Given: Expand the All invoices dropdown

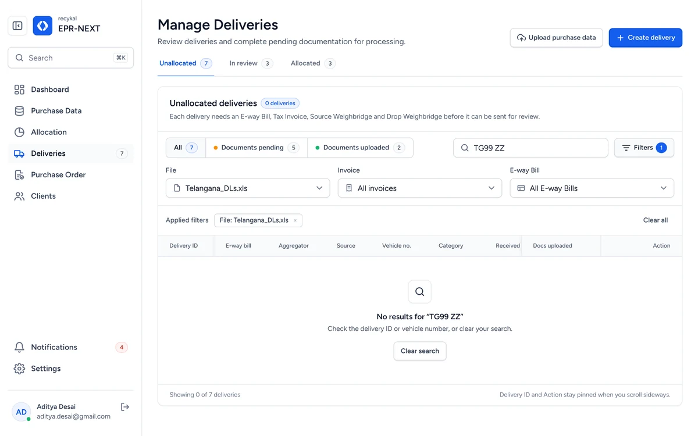Looking at the screenshot, I should click(x=420, y=188).
